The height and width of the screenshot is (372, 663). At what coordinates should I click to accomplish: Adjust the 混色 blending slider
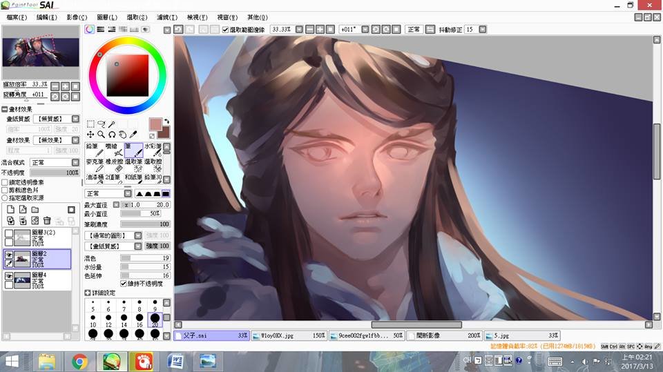coord(146,258)
